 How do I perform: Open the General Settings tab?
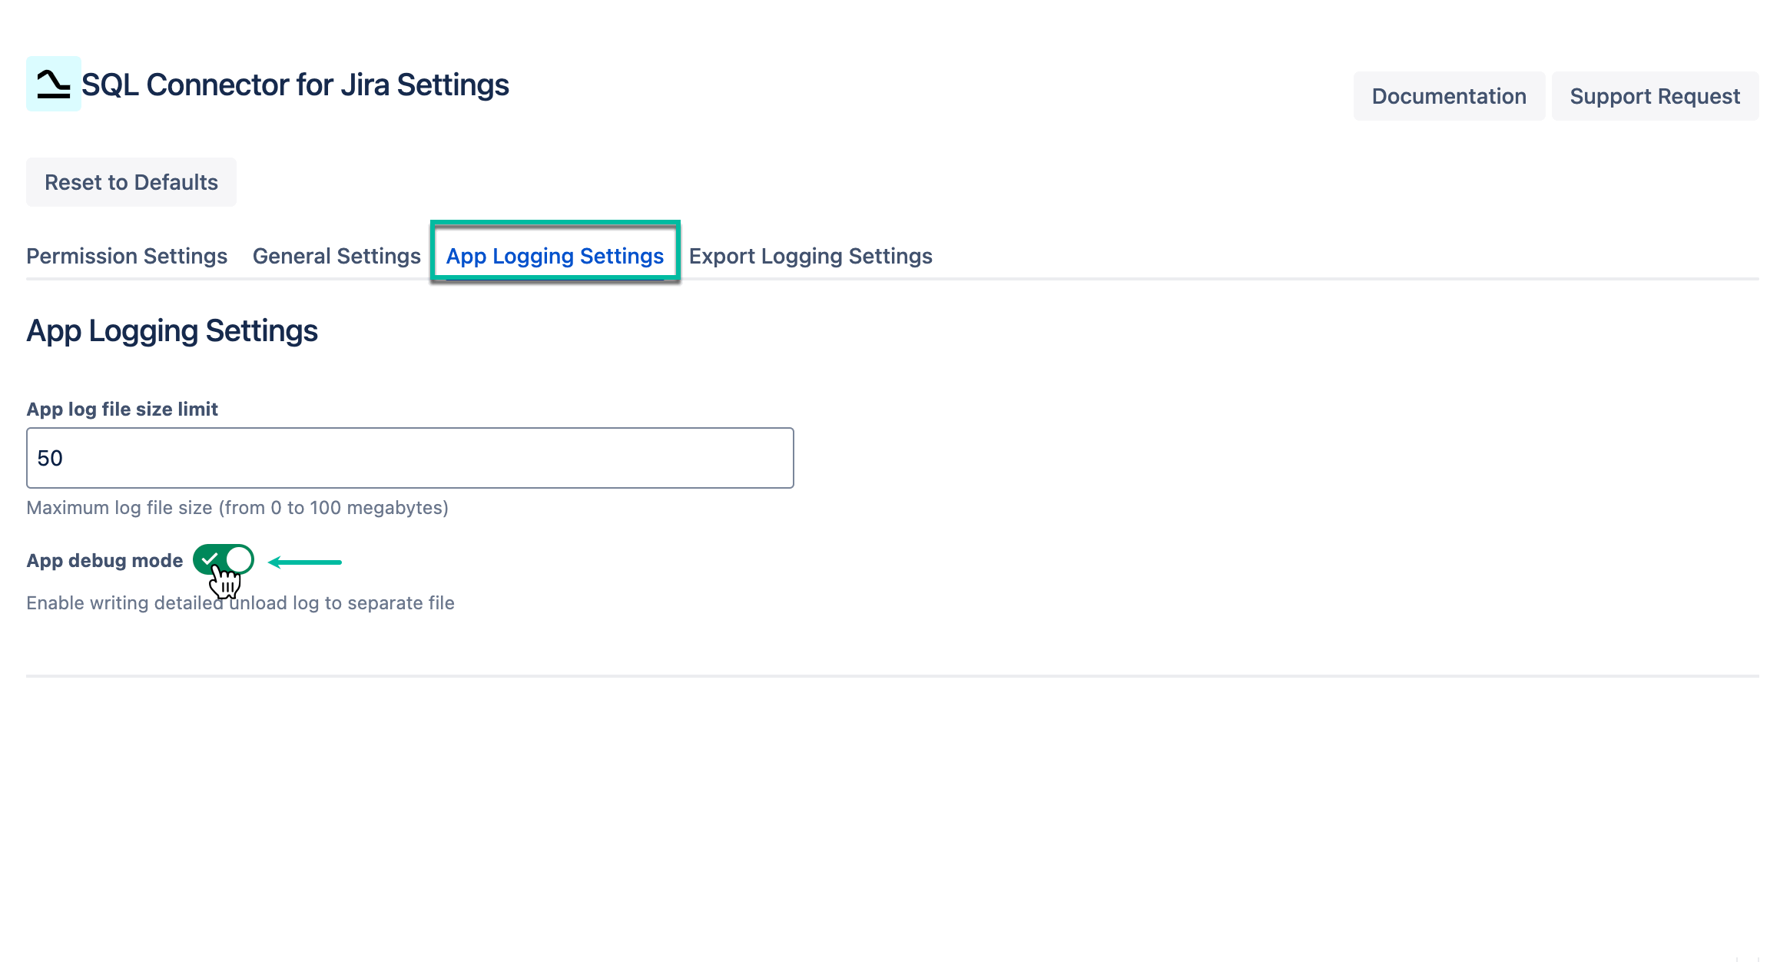click(336, 256)
